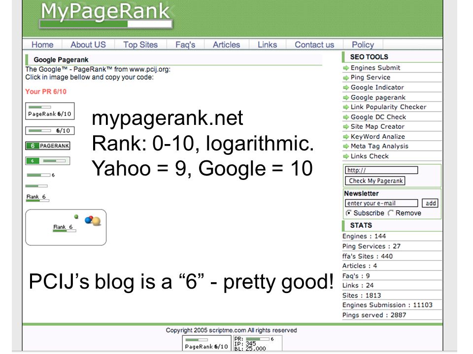Viewport: 473px width, 354px height.
Task: Open Google pagerank tool
Action: coord(378,97)
